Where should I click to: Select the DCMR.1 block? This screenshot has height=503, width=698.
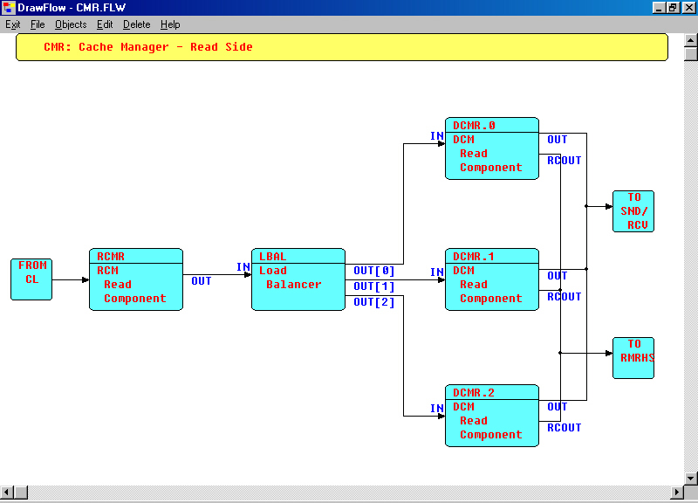point(492,279)
